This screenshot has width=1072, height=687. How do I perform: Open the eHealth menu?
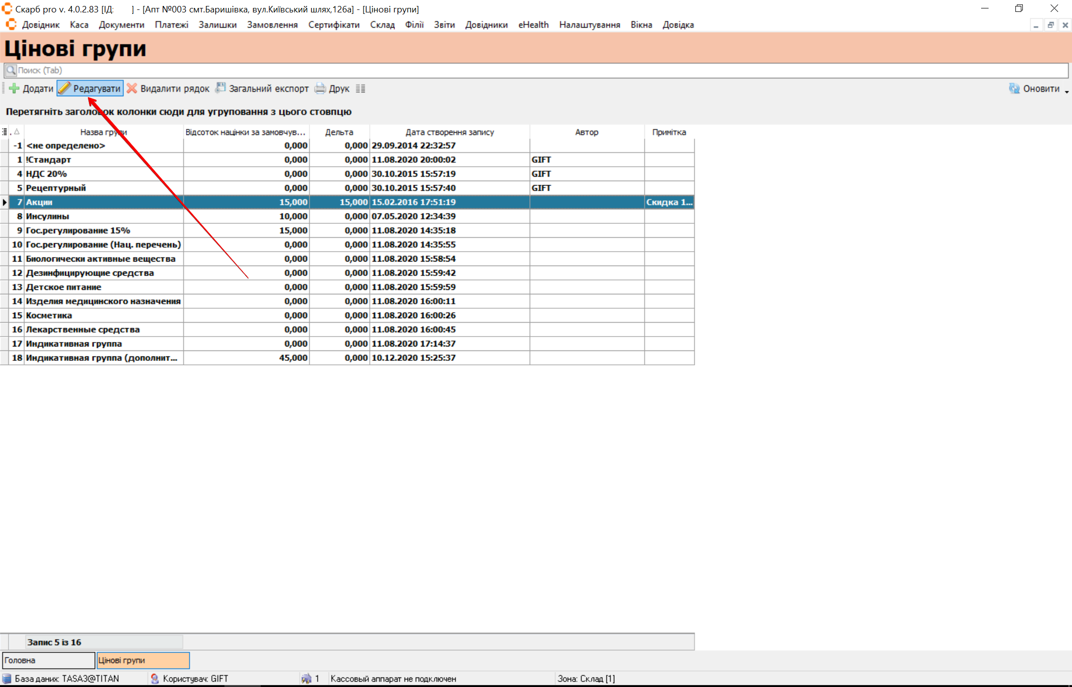tap(533, 25)
